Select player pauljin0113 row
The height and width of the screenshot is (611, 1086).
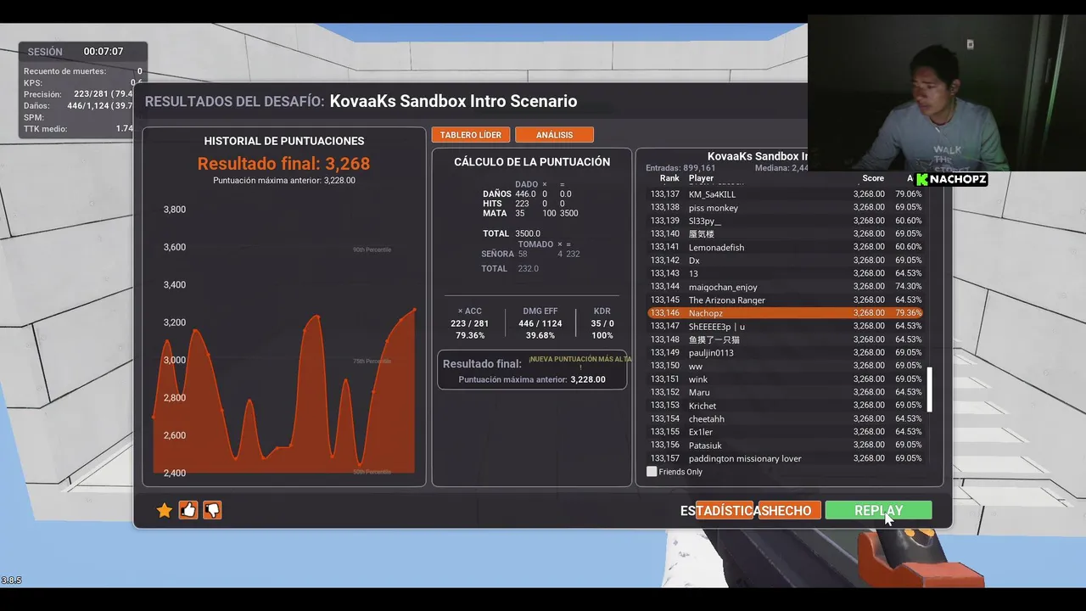click(x=785, y=352)
